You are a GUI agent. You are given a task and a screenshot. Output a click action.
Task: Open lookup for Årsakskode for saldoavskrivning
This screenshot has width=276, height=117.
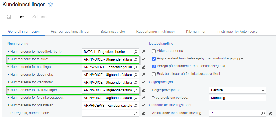(263, 113)
